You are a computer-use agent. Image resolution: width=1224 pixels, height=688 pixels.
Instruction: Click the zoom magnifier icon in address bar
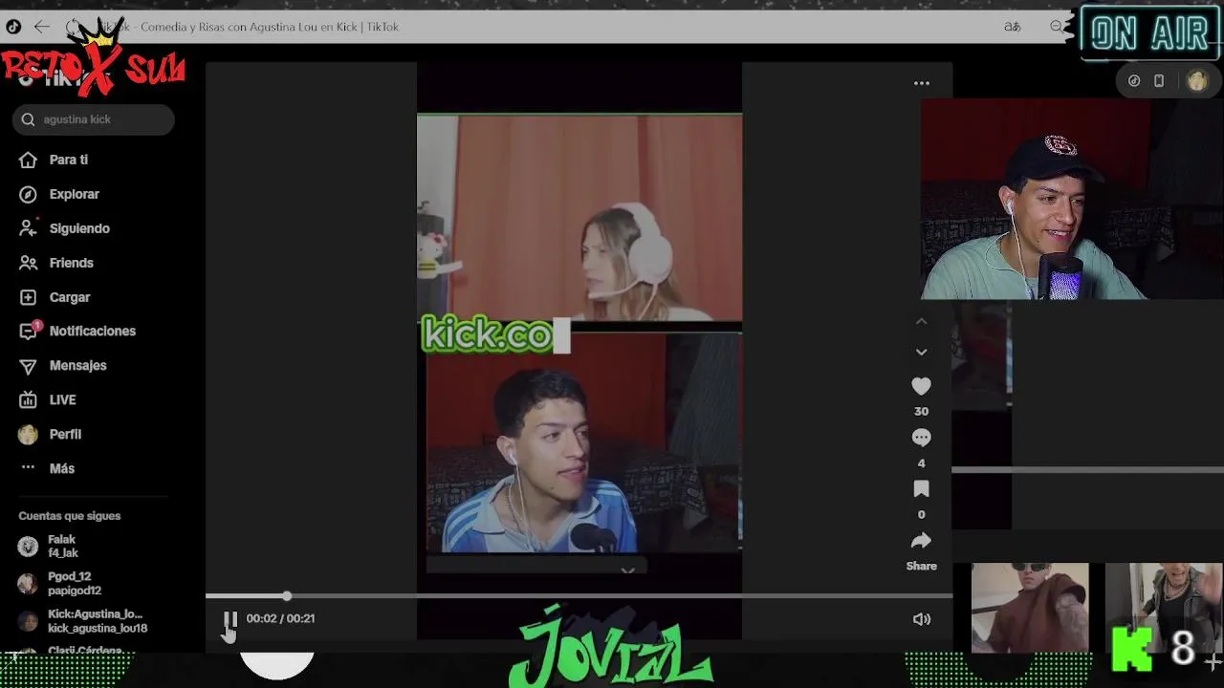(1056, 27)
